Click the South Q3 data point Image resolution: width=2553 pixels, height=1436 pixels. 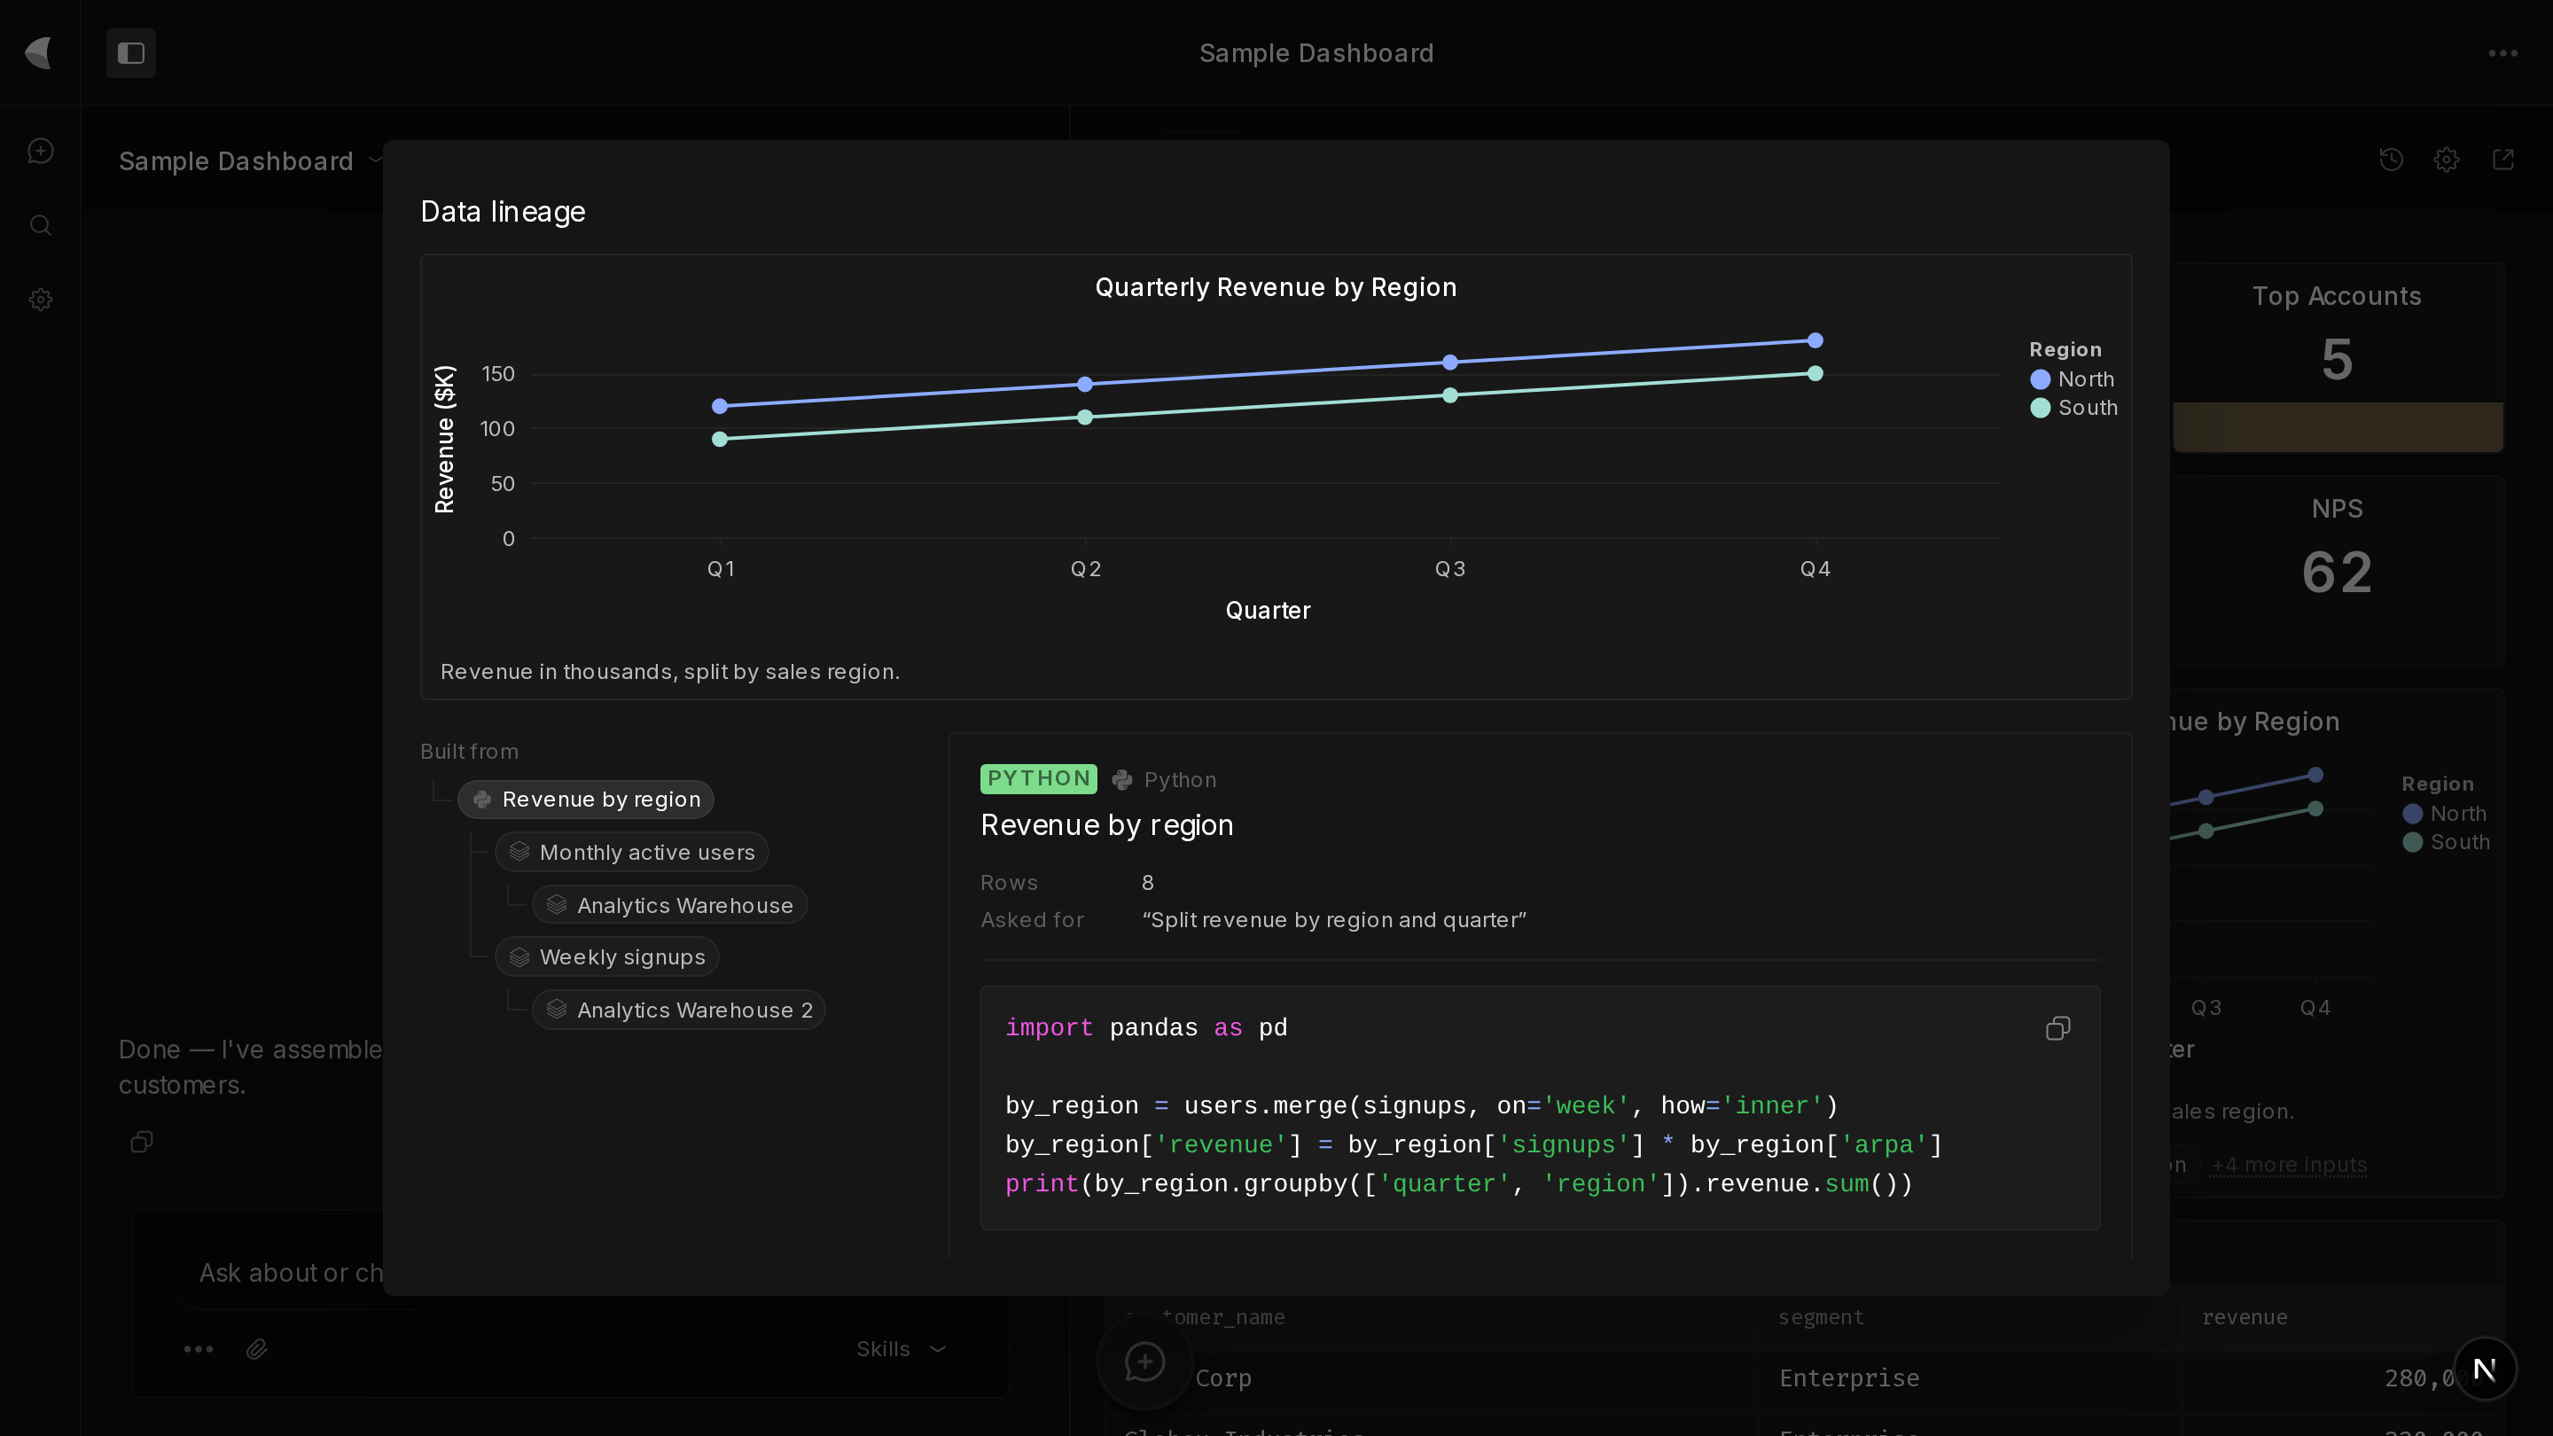(x=1450, y=395)
